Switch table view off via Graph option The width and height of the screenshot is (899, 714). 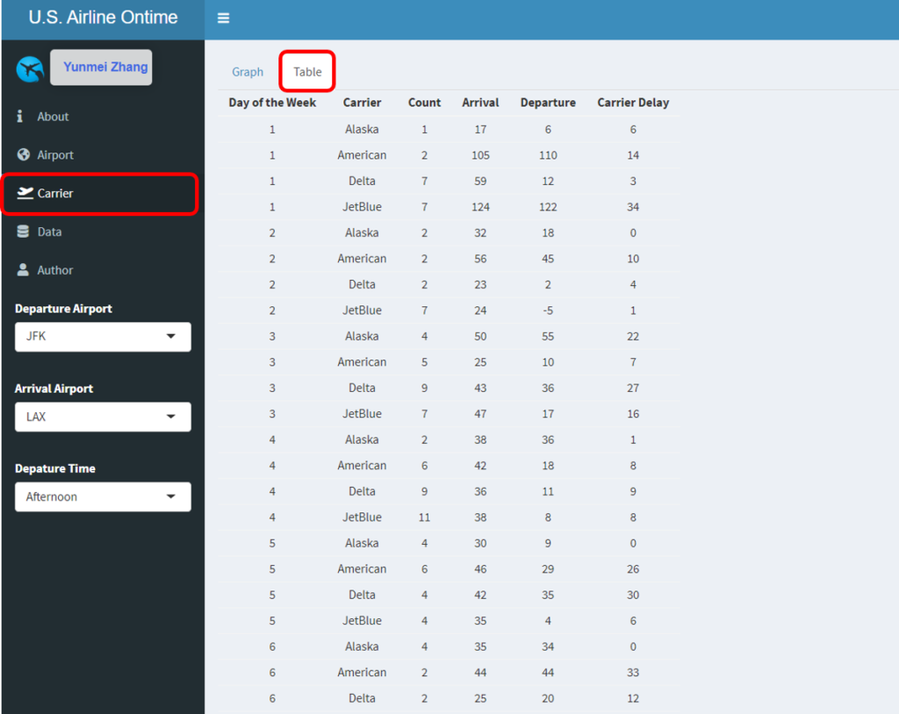pyautogui.click(x=248, y=71)
